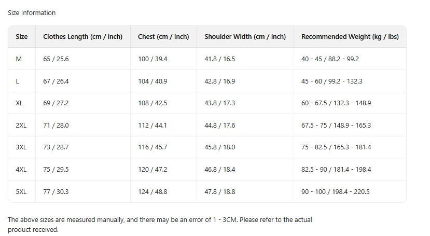This screenshot has width=430, height=236.
Task: Click the Size Information heading
Action: 32,12
